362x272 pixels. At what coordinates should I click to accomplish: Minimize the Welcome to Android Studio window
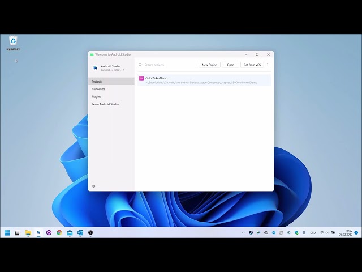tap(246, 54)
